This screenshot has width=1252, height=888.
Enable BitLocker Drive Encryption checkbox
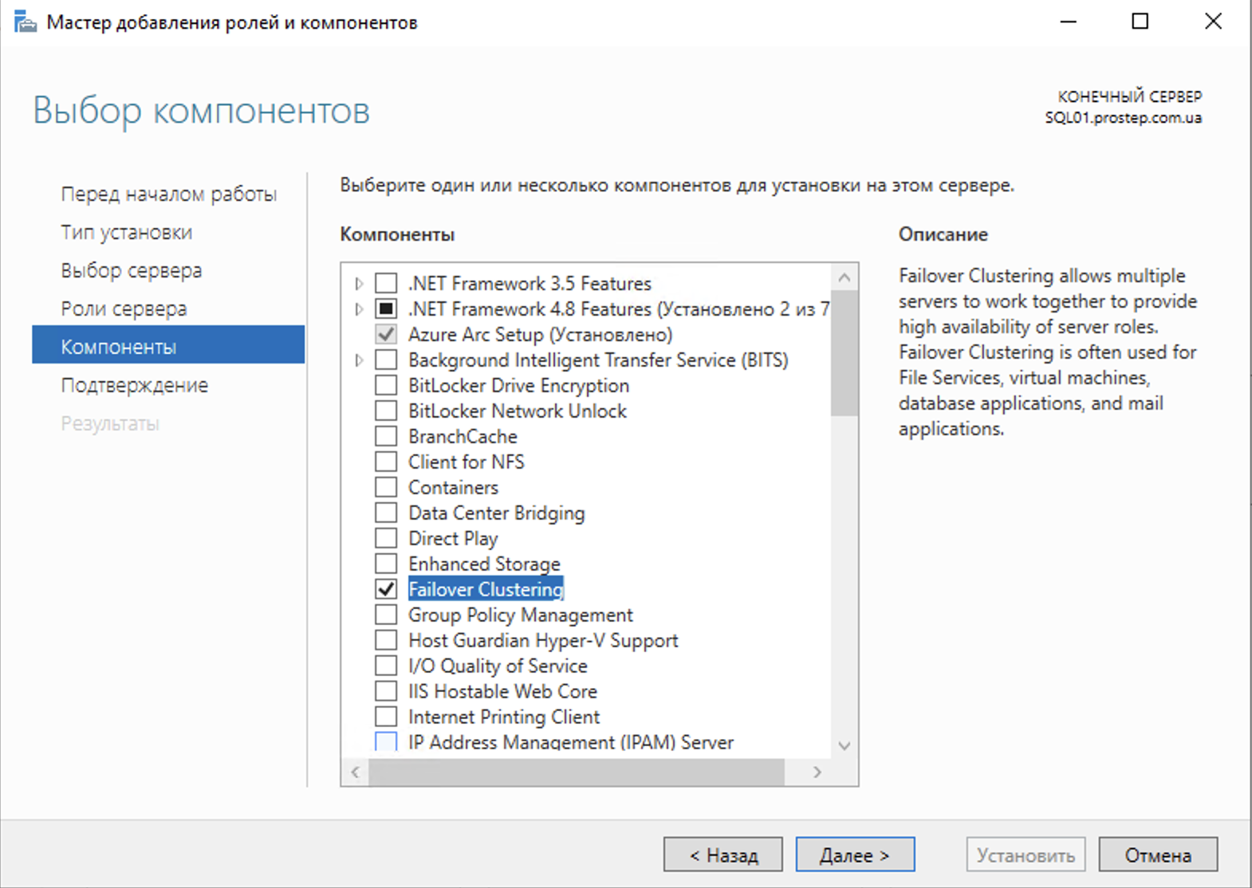(x=386, y=386)
